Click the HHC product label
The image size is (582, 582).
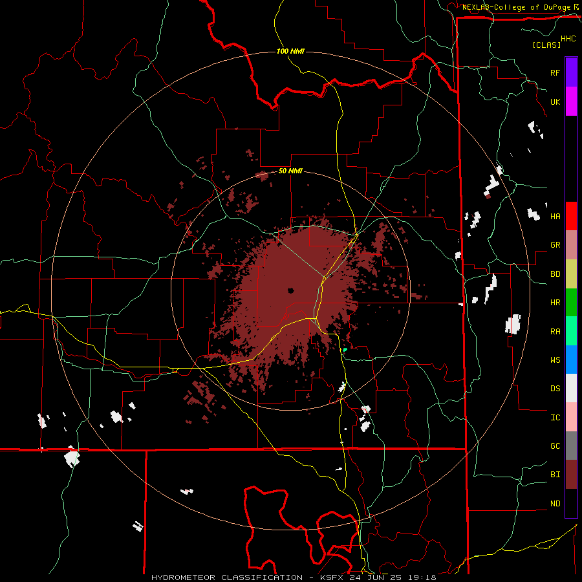pos(568,39)
